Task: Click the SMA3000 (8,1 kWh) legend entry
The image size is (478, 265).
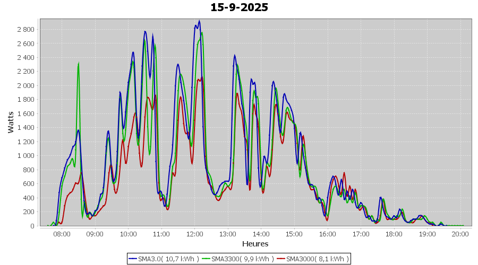Action: [x=313, y=259]
